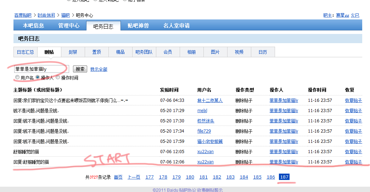Switch to the 会员 sub-tab
The height and width of the screenshot is (192, 370).
tap(168, 52)
